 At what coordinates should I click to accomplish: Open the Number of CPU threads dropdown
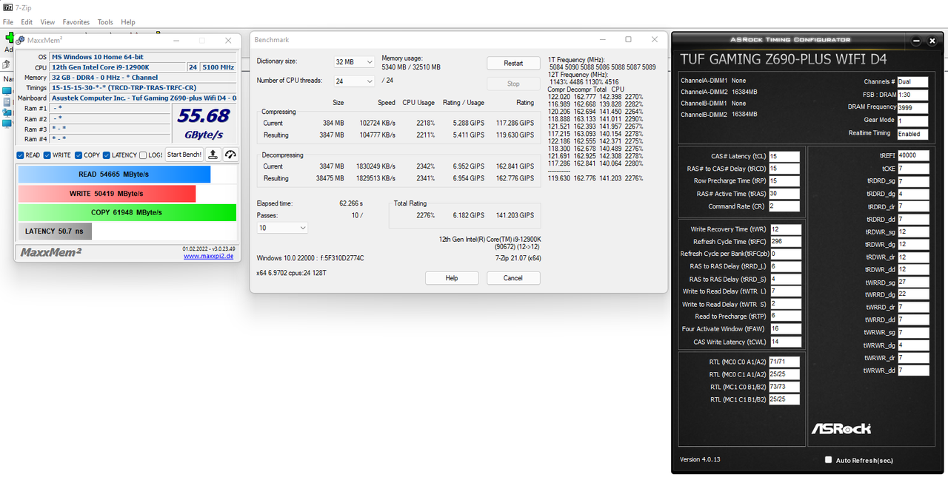(x=354, y=81)
